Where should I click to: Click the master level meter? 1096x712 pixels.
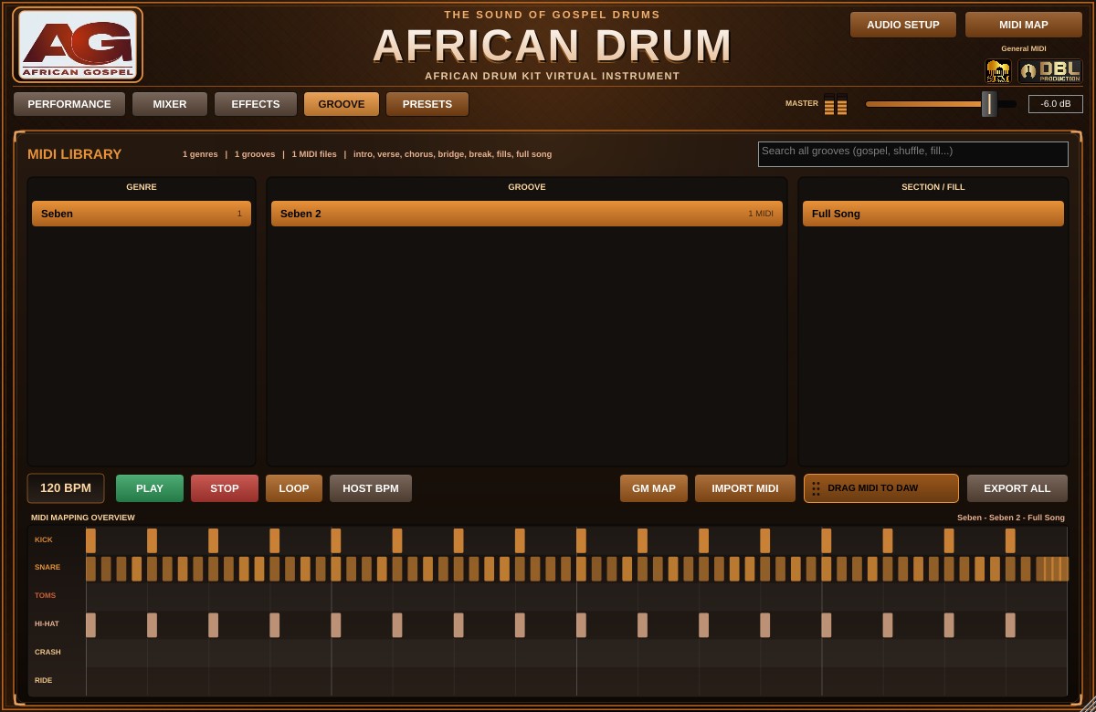835,104
